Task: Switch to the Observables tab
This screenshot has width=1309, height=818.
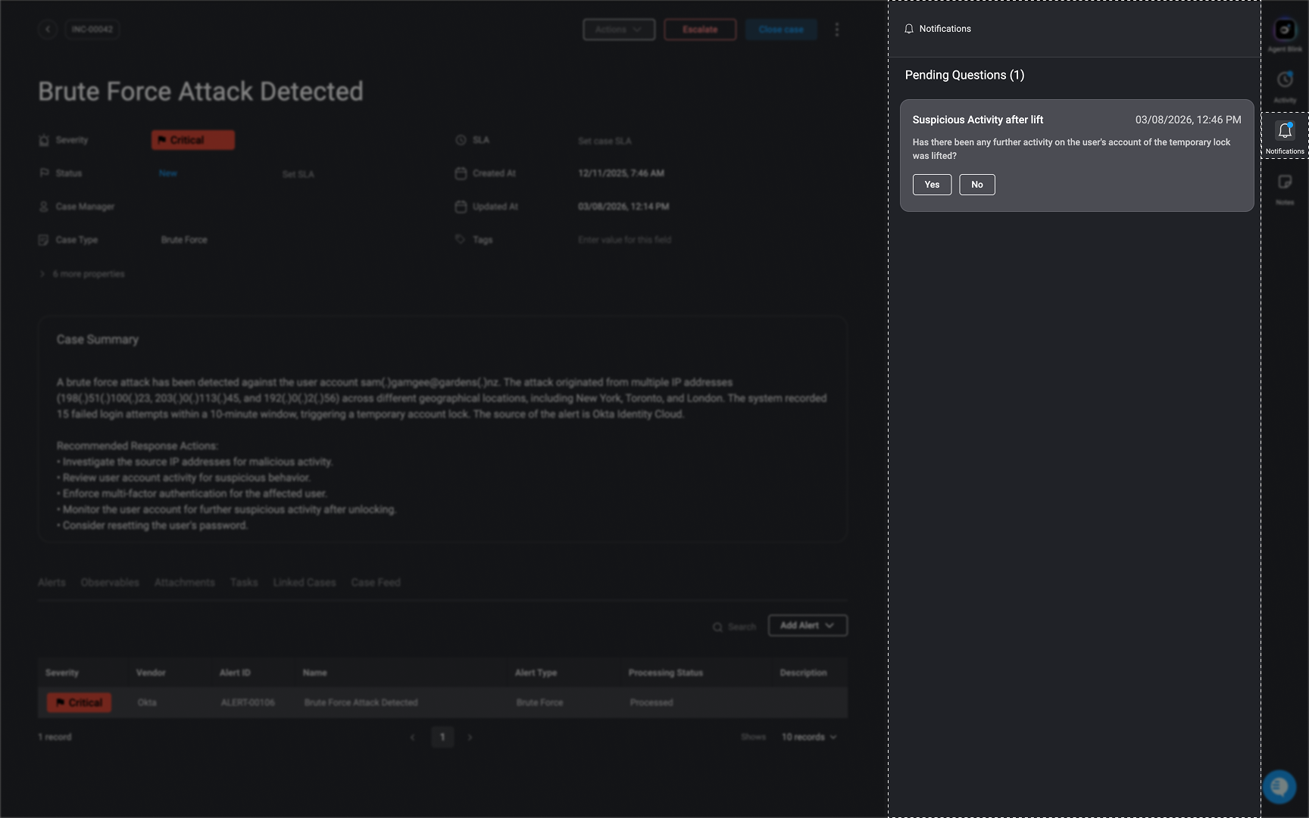Action: click(110, 583)
